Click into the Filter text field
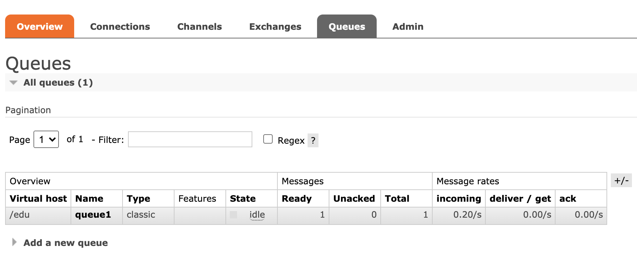This screenshot has width=637, height=259. point(190,139)
